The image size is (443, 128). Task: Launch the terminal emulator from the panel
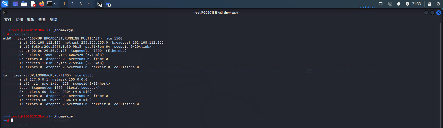tap(49, 4)
